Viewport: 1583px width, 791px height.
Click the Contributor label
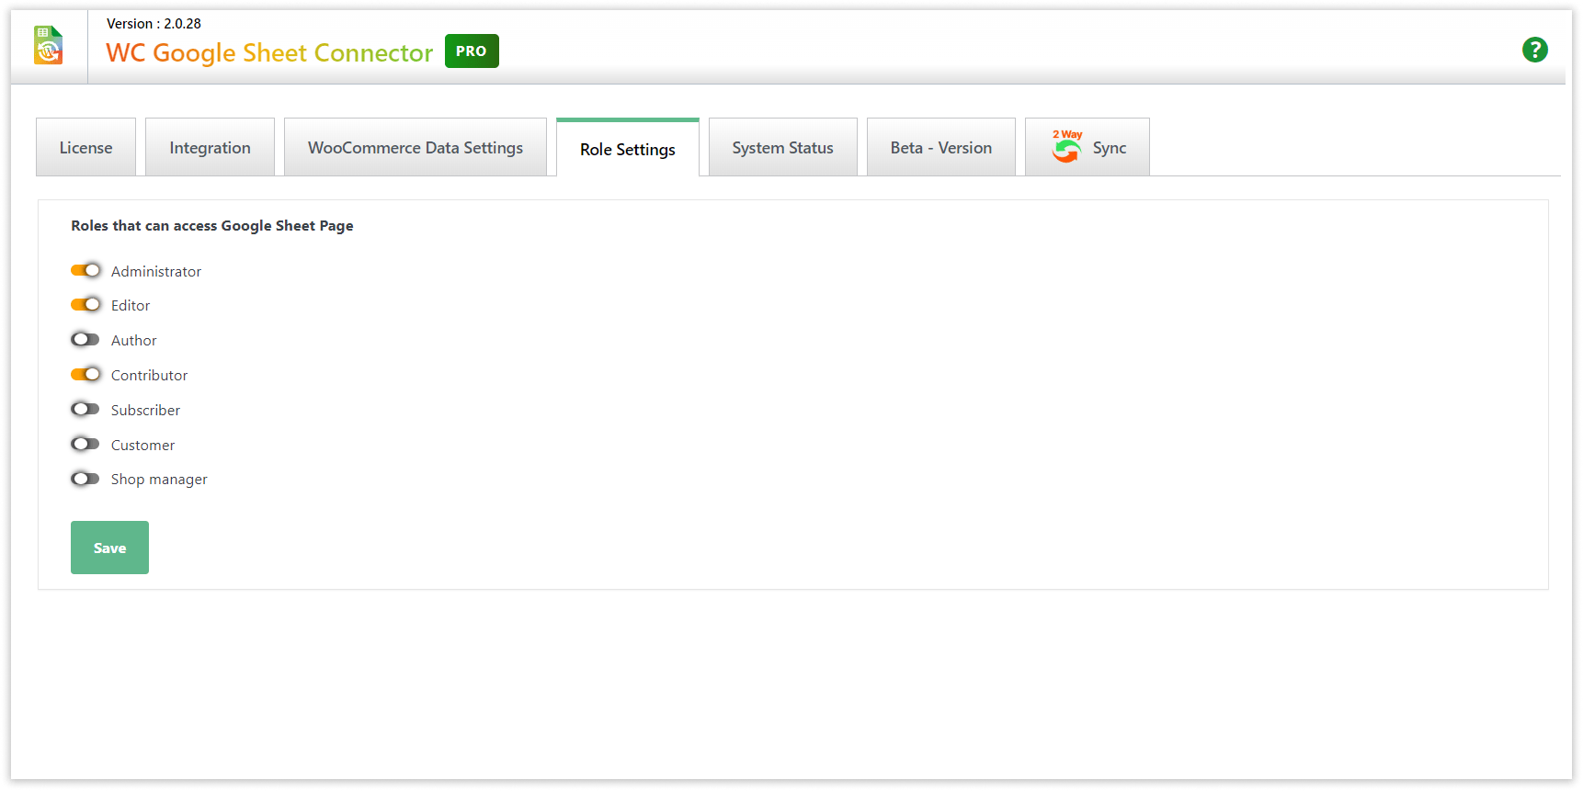click(149, 375)
